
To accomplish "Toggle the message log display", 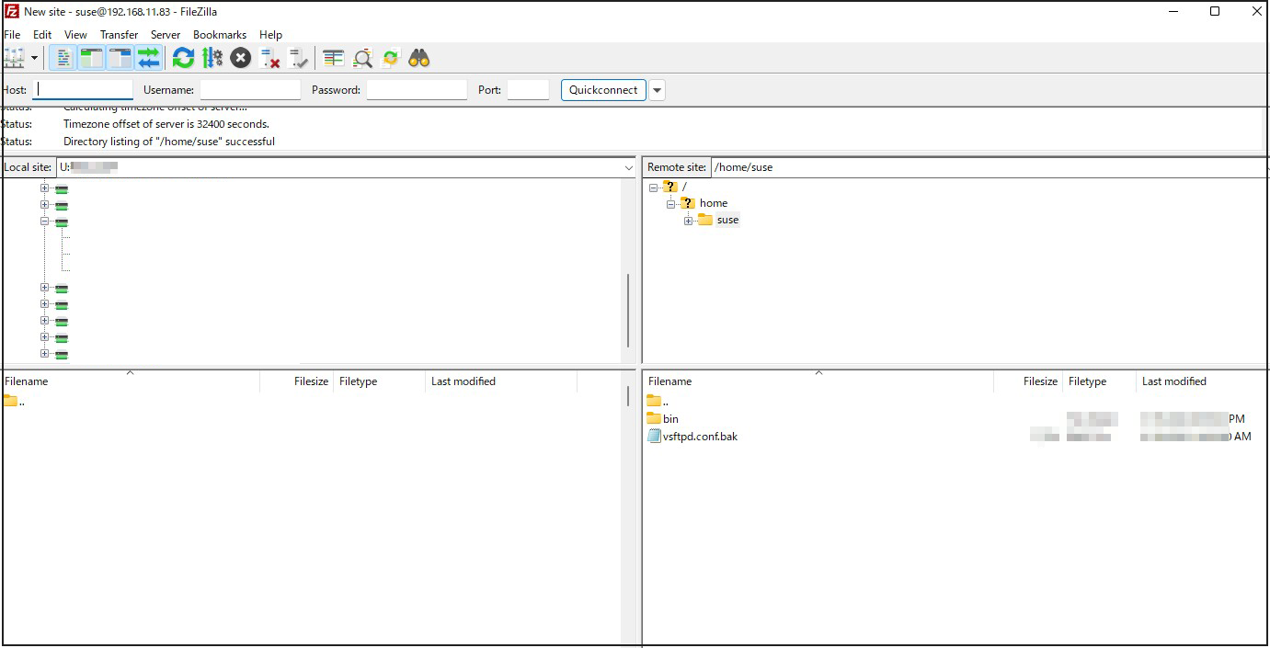I will [x=63, y=58].
